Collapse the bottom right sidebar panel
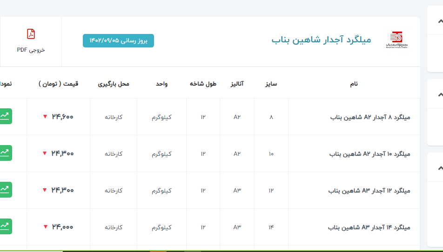The height and width of the screenshot is (252, 443). [x=440, y=168]
